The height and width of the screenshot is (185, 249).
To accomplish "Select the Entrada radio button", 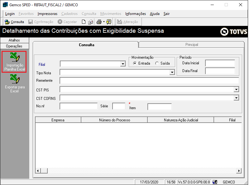I will coord(135,63).
